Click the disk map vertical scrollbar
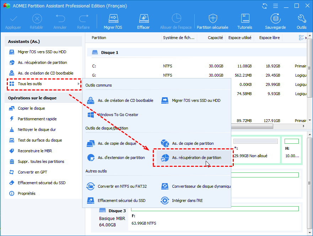The width and height of the screenshot is (313, 236). pos(309,183)
